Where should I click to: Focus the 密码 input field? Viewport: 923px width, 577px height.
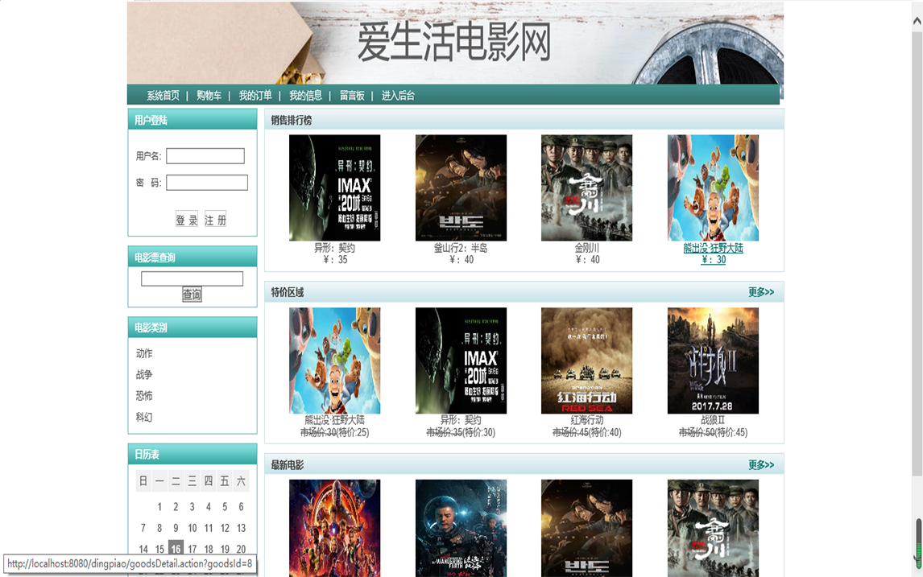207,183
